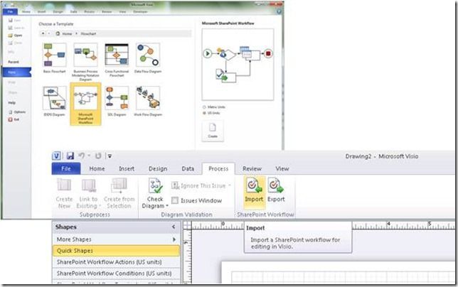This screenshot has height=287, width=458.
Task: Open Help in the backstage menu
Action: [x=11, y=103]
